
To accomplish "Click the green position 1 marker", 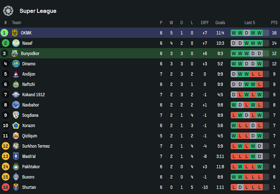I will 5,33.
